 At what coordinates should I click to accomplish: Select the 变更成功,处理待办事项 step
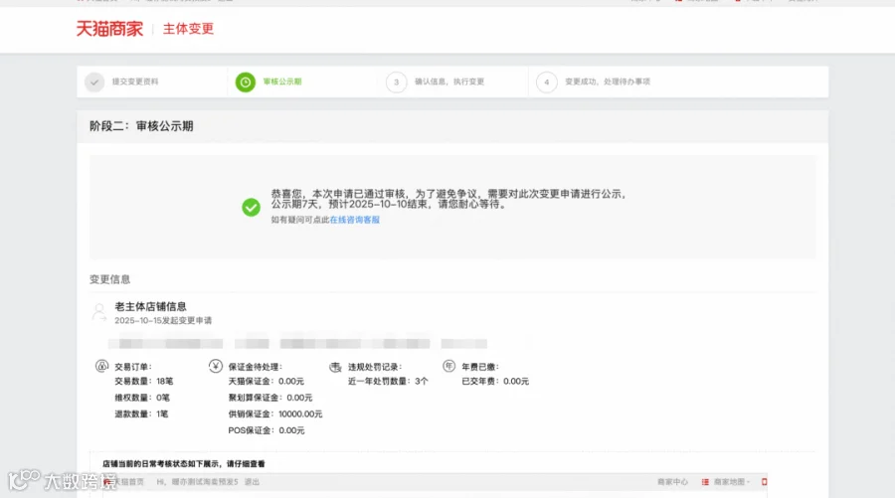(x=608, y=82)
